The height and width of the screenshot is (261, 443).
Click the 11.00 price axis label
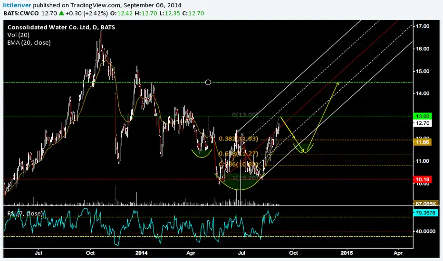coord(423,161)
